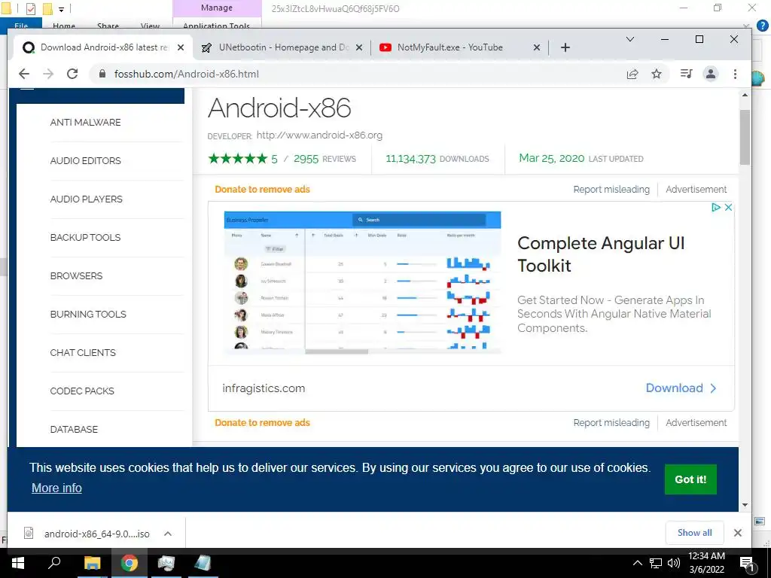
Task: Close the UNetbootin tab
Action: click(x=359, y=47)
